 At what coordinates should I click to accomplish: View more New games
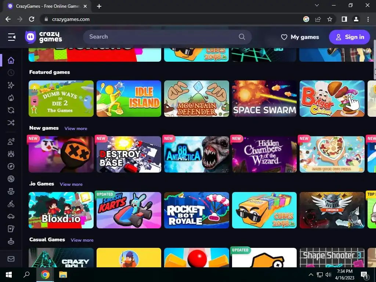[x=76, y=129]
